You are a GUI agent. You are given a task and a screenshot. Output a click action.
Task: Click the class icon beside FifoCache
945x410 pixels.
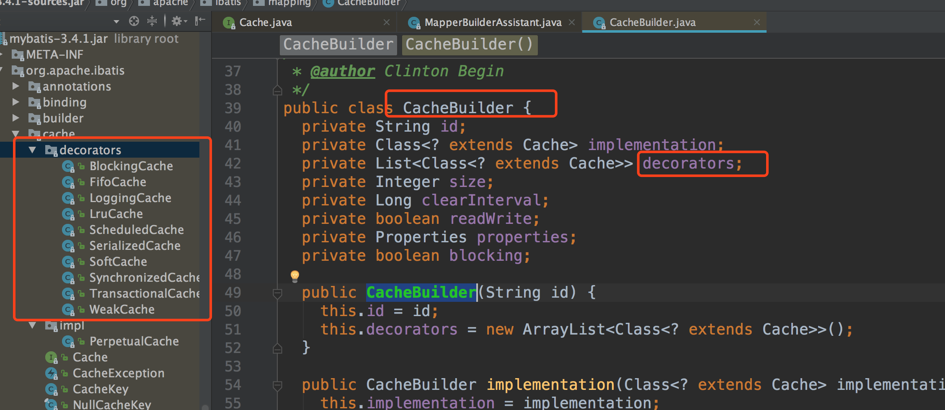click(68, 182)
